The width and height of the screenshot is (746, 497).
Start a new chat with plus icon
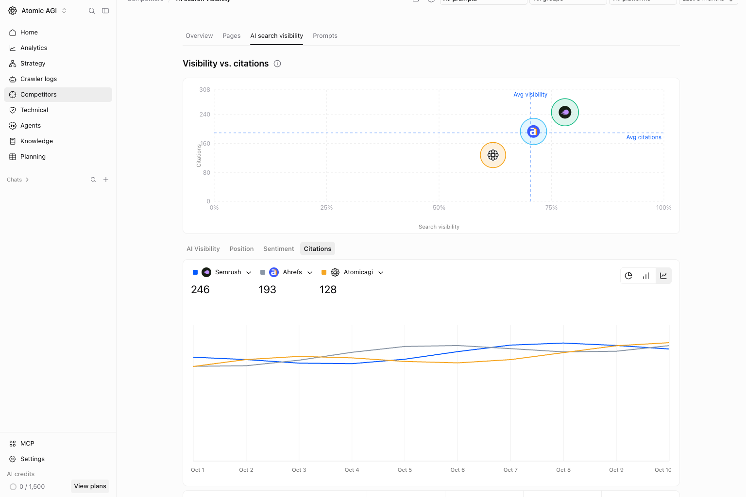pos(106,180)
